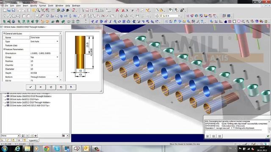The width and height of the screenshot is (271, 152).
Task: Toggle the Chamfer checkbox
Action: (32, 65)
